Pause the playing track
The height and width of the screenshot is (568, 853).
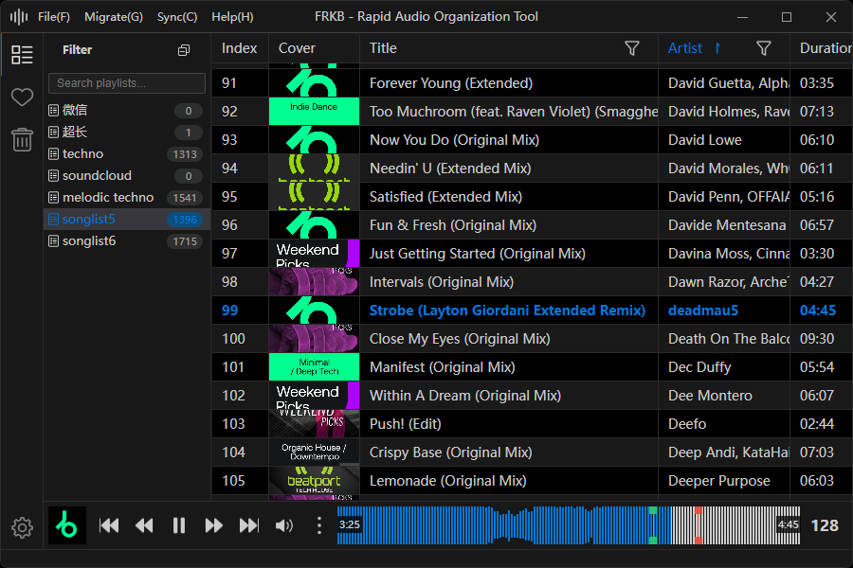point(179,525)
